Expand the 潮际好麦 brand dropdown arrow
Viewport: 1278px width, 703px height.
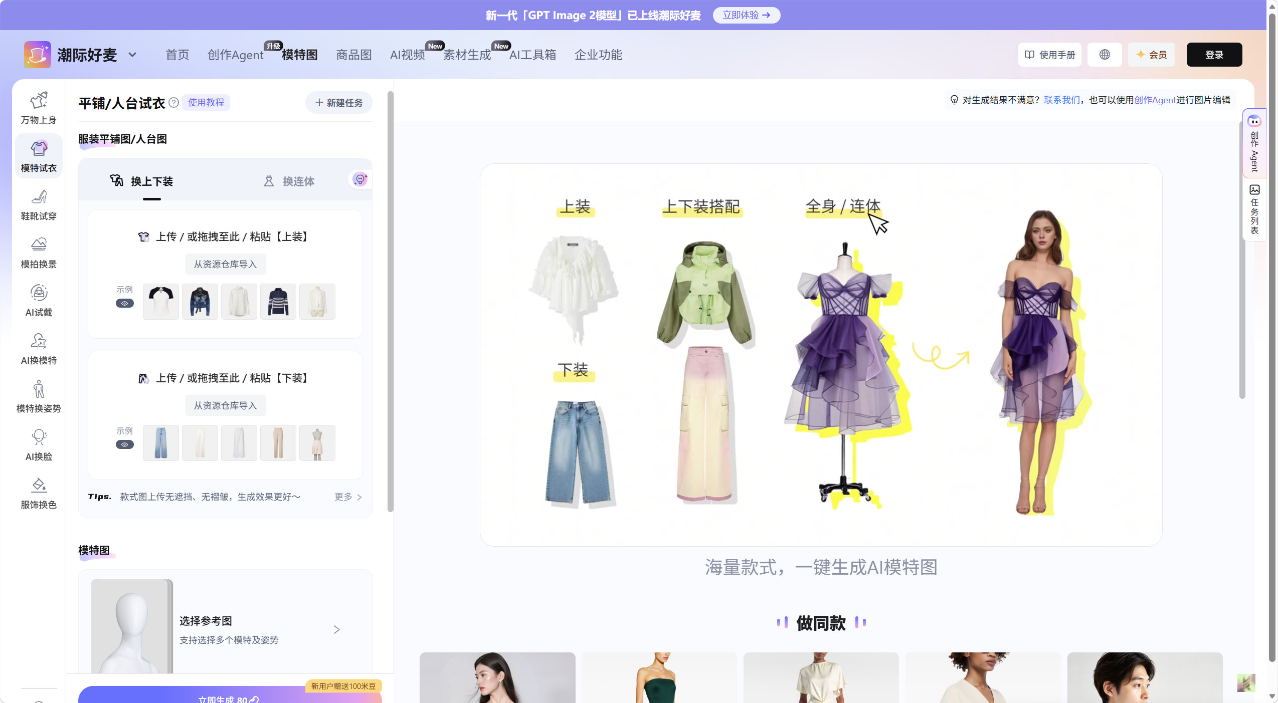132,55
